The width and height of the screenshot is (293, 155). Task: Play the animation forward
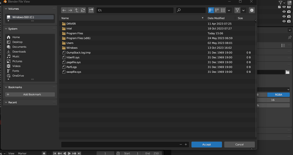69,153
